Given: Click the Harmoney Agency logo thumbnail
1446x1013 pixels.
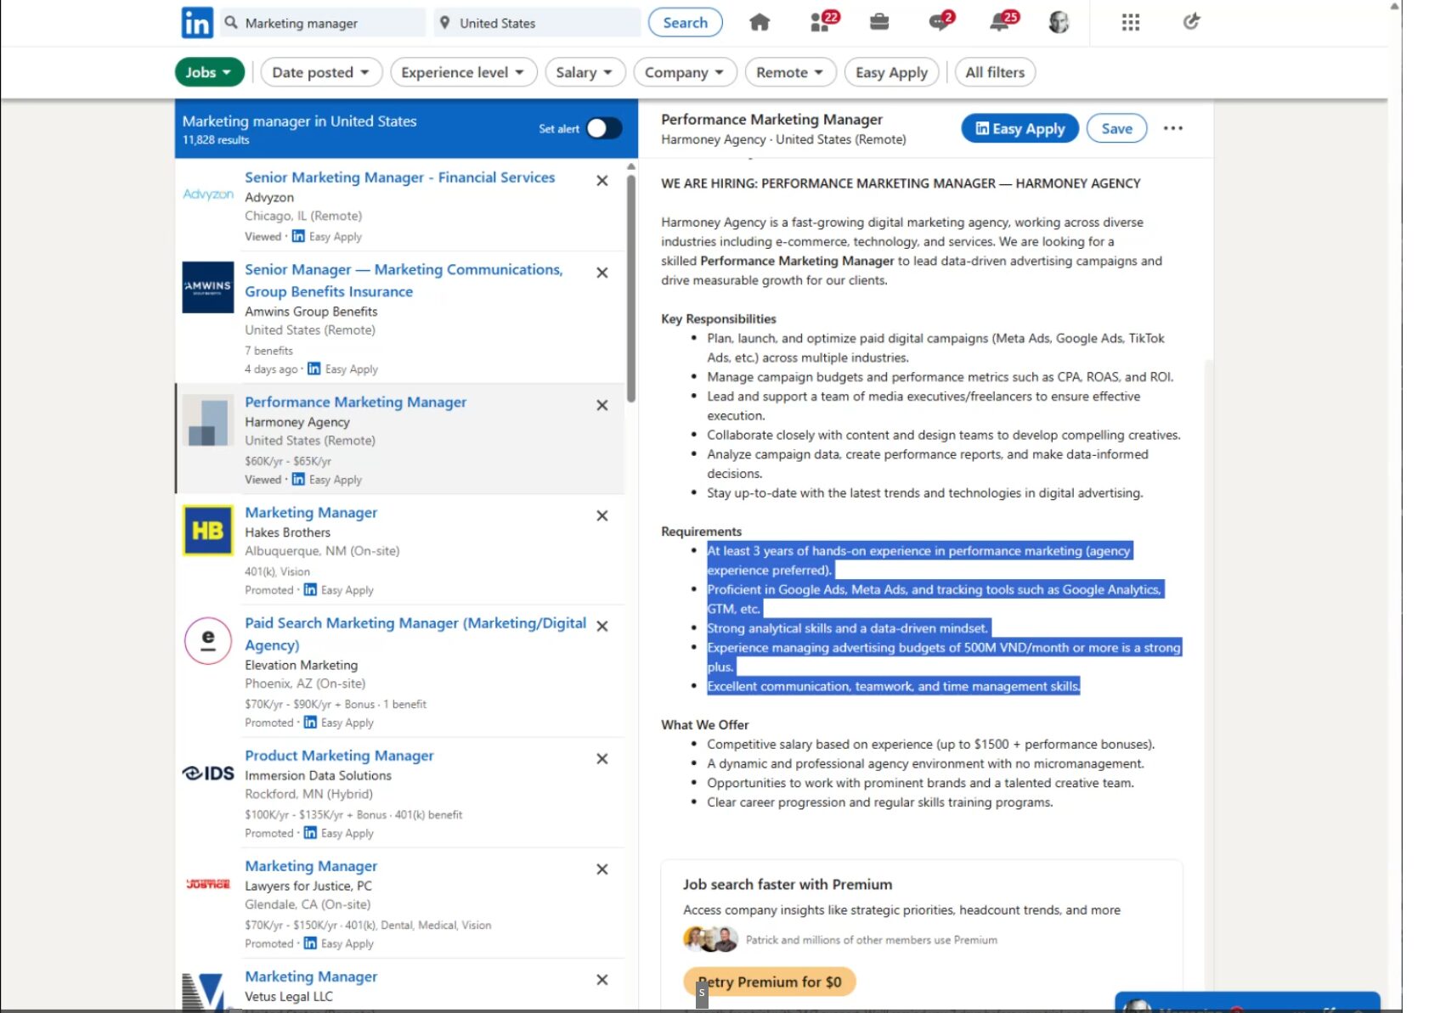Looking at the screenshot, I should (x=208, y=420).
